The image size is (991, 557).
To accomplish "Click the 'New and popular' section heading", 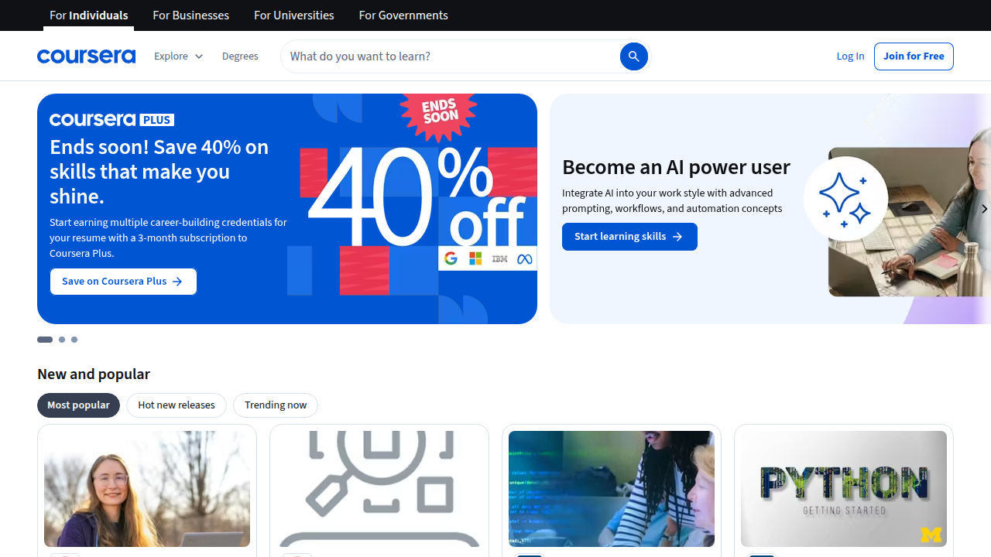I will tap(94, 374).
